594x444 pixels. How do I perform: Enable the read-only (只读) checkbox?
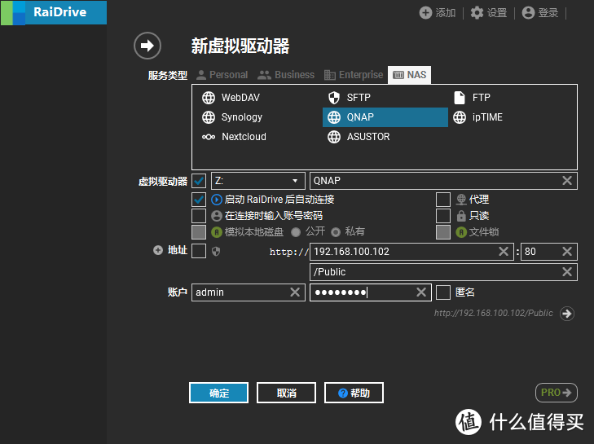(x=443, y=216)
